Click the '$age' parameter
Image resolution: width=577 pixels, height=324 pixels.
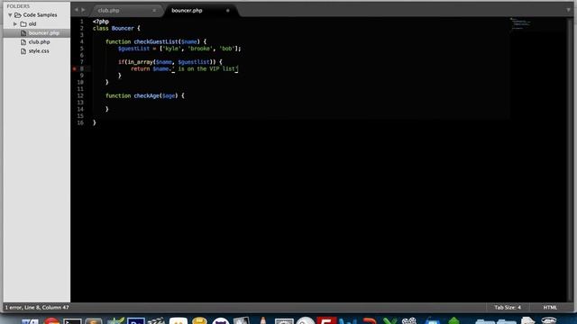(x=169, y=96)
